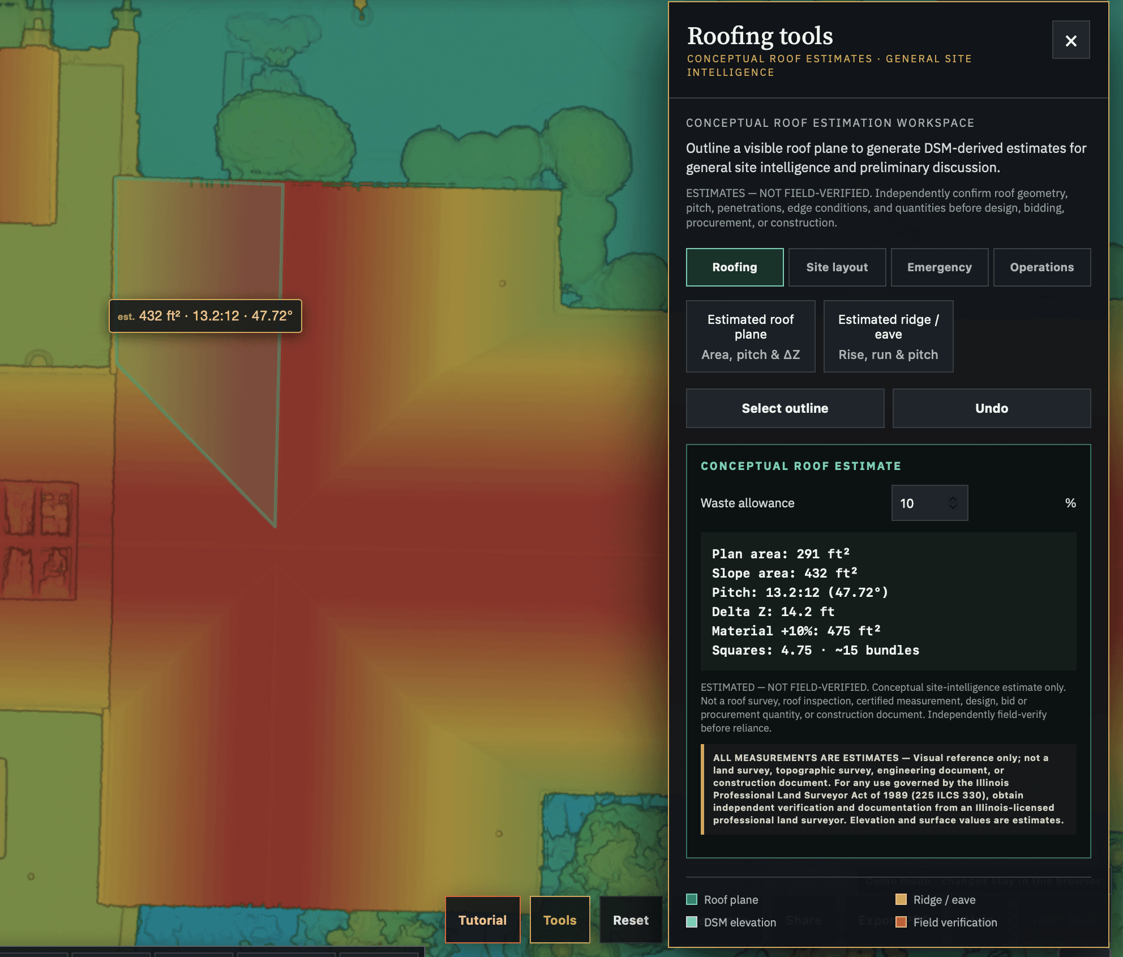
Task: Open the Site layout tab
Action: click(x=837, y=267)
